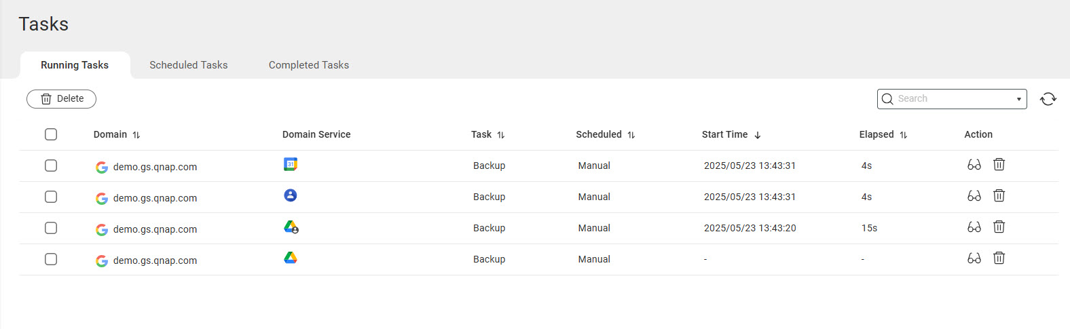Switch to the Scheduled Tasks tab
Screen dimensions: 1070x329
coord(189,65)
